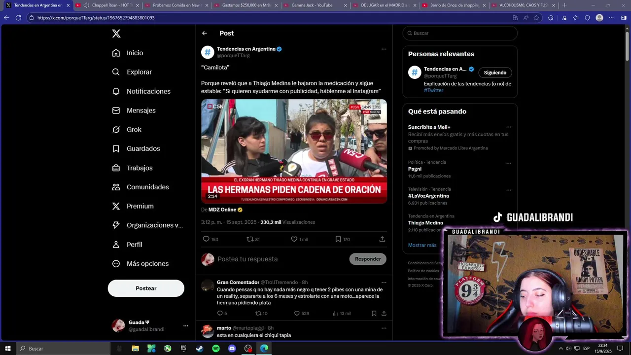Like Gran Comentador's comment with 529 likes
This screenshot has width=631, height=355.
(x=301, y=314)
